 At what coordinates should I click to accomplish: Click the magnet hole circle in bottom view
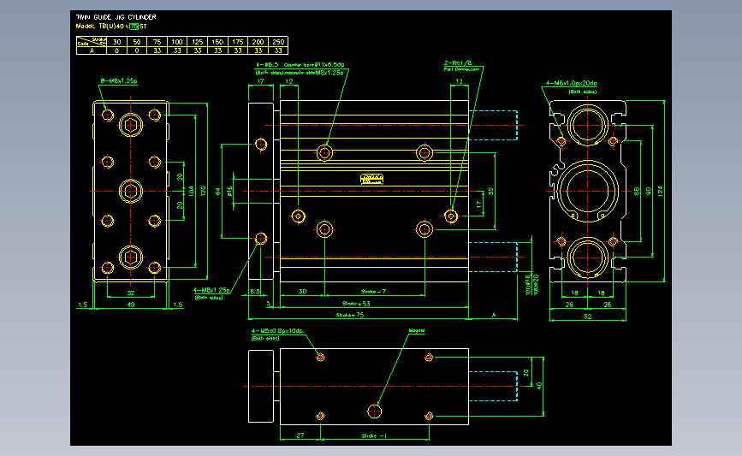[374, 411]
